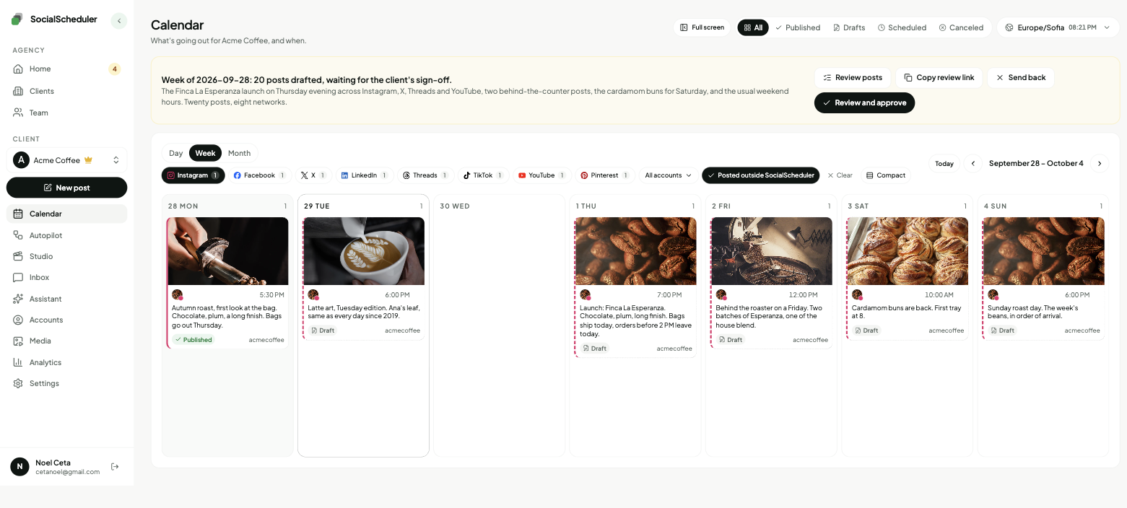This screenshot has width=1127, height=508.
Task: Toggle the Facebook account filter
Action: pyautogui.click(x=259, y=175)
